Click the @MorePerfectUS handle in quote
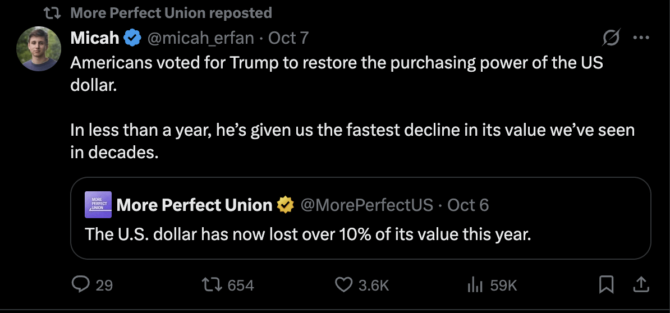 pos(367,205)
